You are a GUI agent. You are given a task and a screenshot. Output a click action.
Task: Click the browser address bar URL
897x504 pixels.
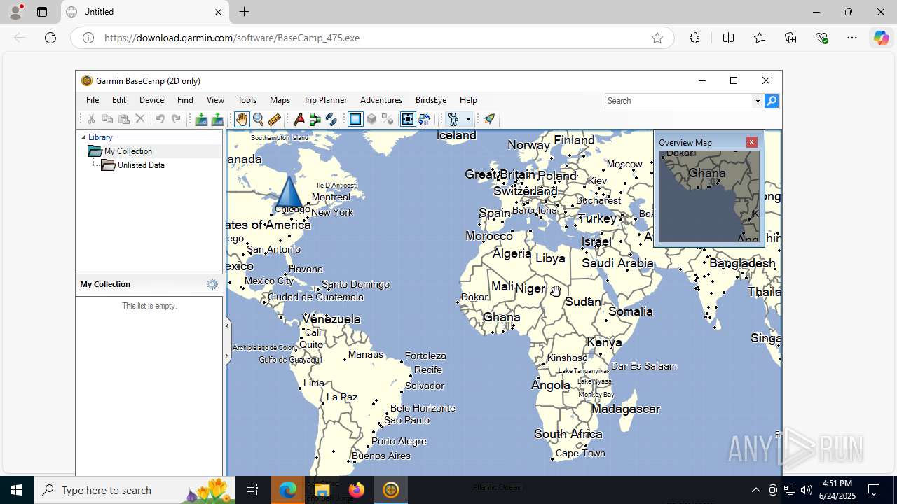coord(232,38)
